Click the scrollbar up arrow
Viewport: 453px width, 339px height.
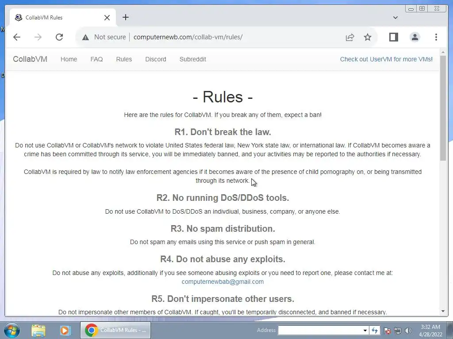tap(443, 52)
